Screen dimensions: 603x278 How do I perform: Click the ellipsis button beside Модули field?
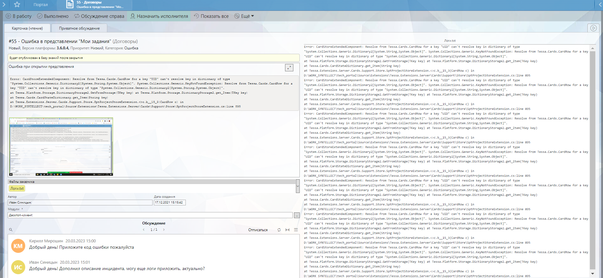point(297,216)
